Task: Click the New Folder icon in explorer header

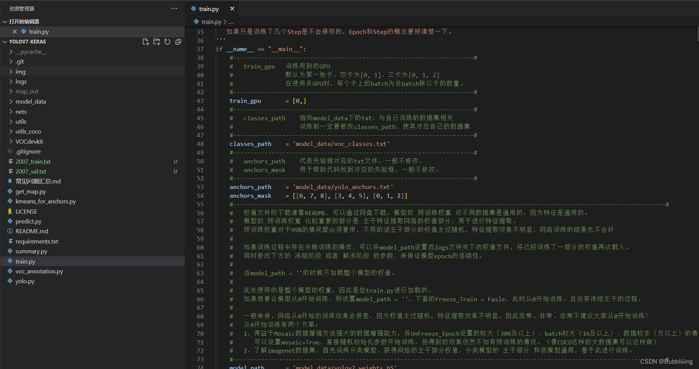Action: click(156, 42)
